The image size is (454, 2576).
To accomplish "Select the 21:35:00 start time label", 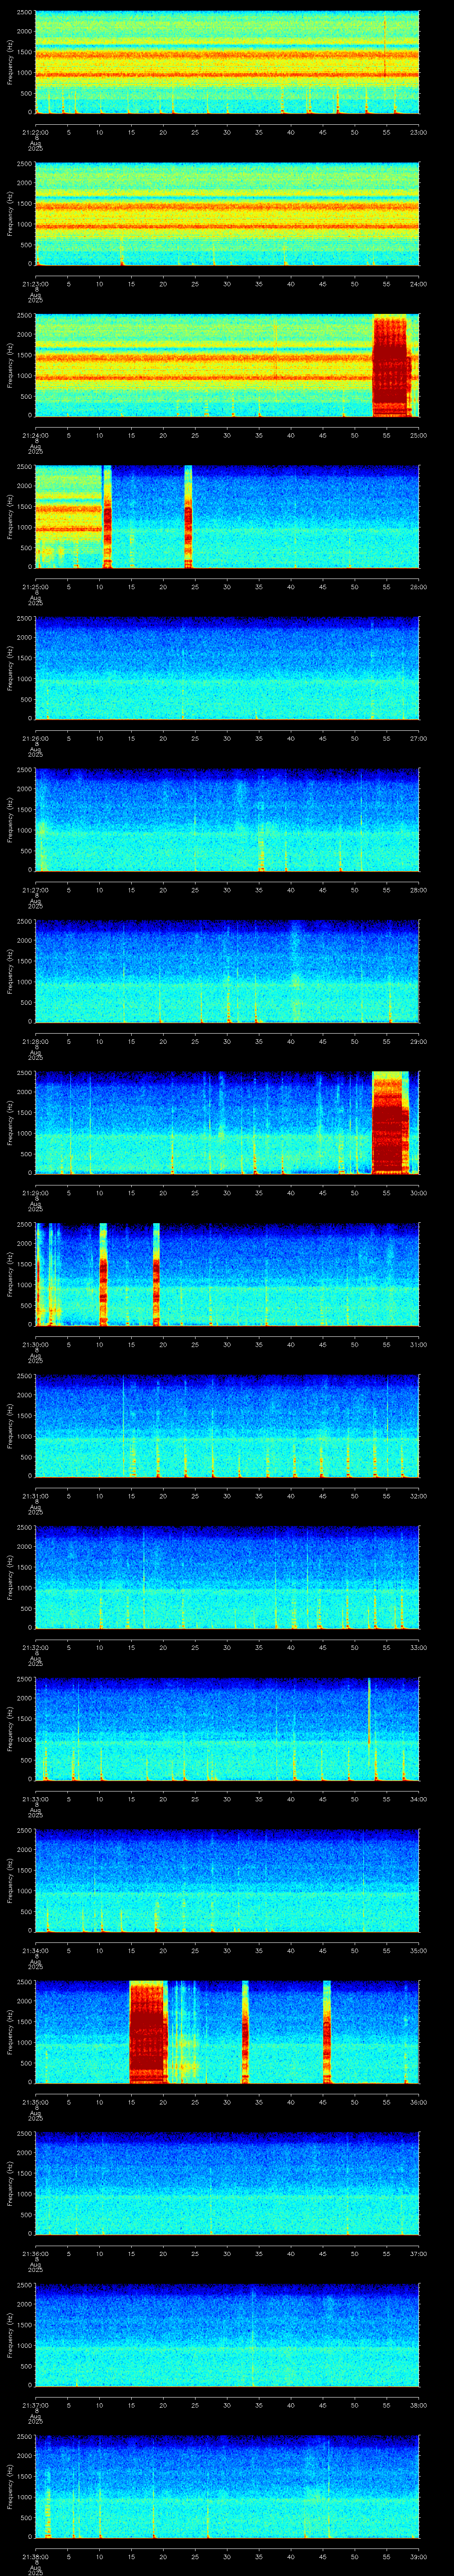I will [x=35, y=2102].
